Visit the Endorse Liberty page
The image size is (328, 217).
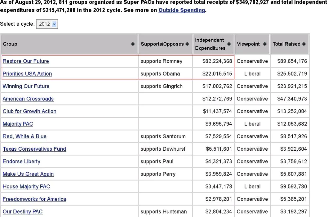click(x=21, y=162)
